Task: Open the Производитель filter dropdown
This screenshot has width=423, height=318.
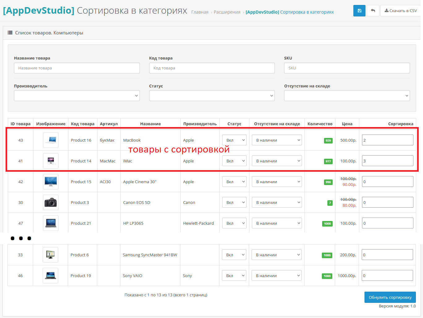Action: click(77, 96)
